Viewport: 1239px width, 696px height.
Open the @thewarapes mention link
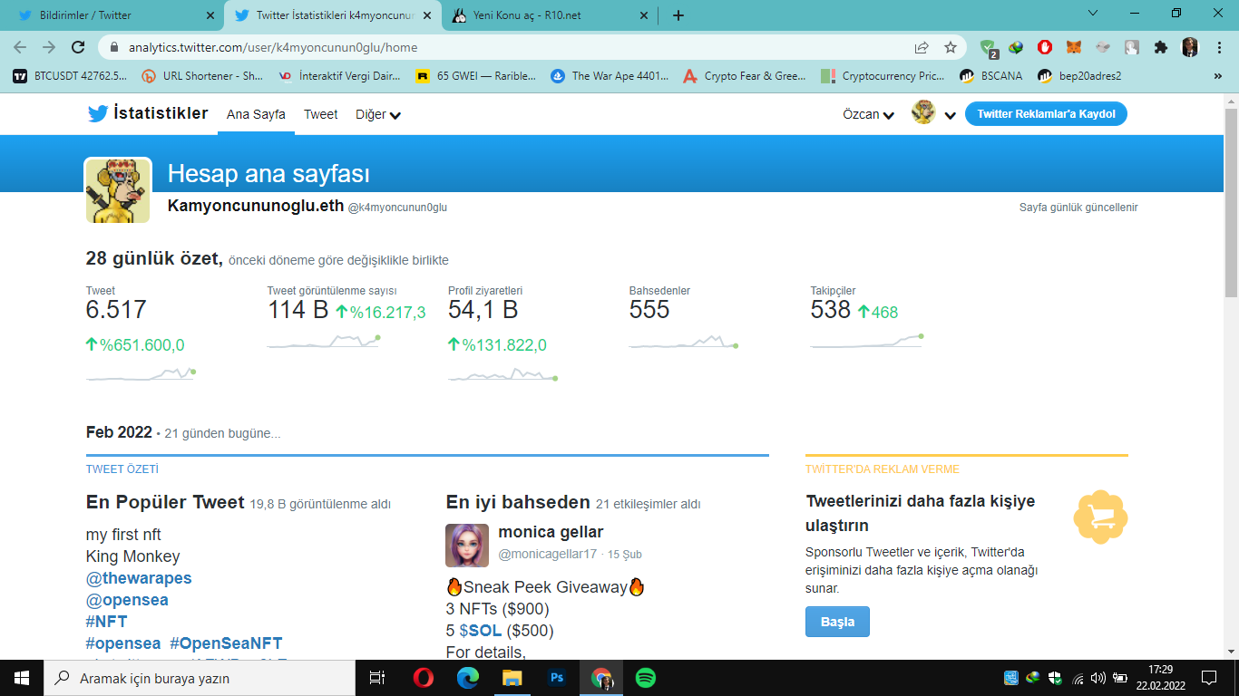click(x=139, y=578)
